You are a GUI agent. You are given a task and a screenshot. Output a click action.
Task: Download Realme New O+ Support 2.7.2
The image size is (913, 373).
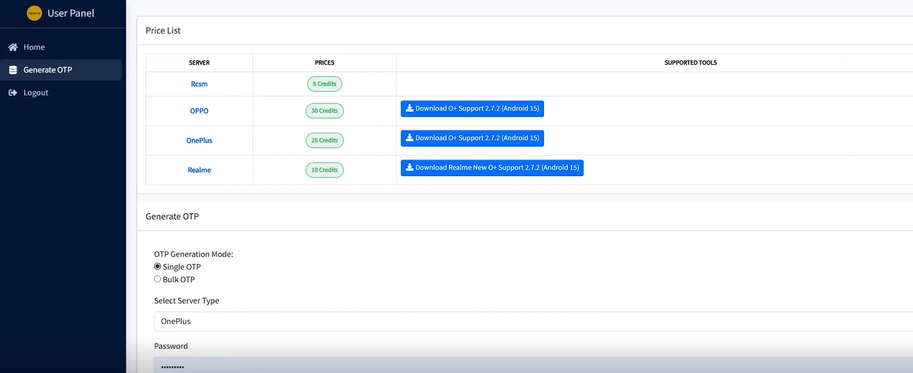pyautogui.click(x=492, y=168)
